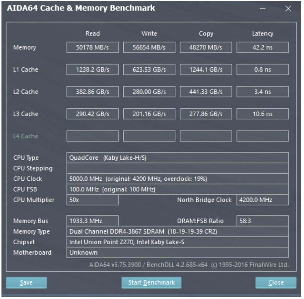This screenshot has width=304, height=299.
Task: Select L3 Cache Latency 10.6 ns
Action: point(263,114)
